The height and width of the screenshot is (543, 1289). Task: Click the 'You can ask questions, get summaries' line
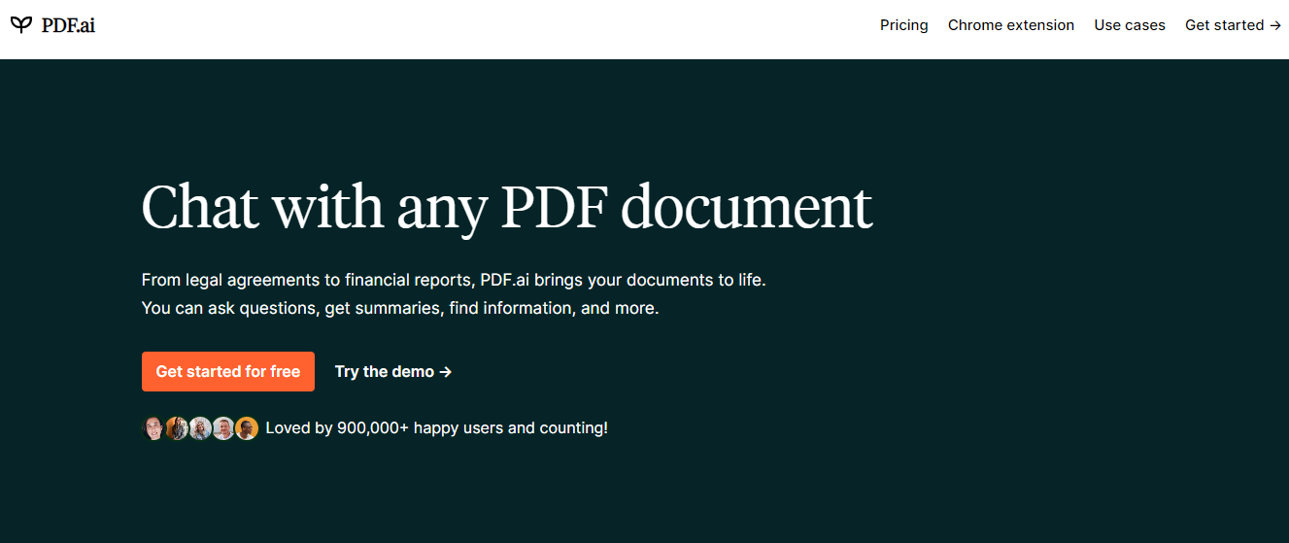[x=400, y=308]
